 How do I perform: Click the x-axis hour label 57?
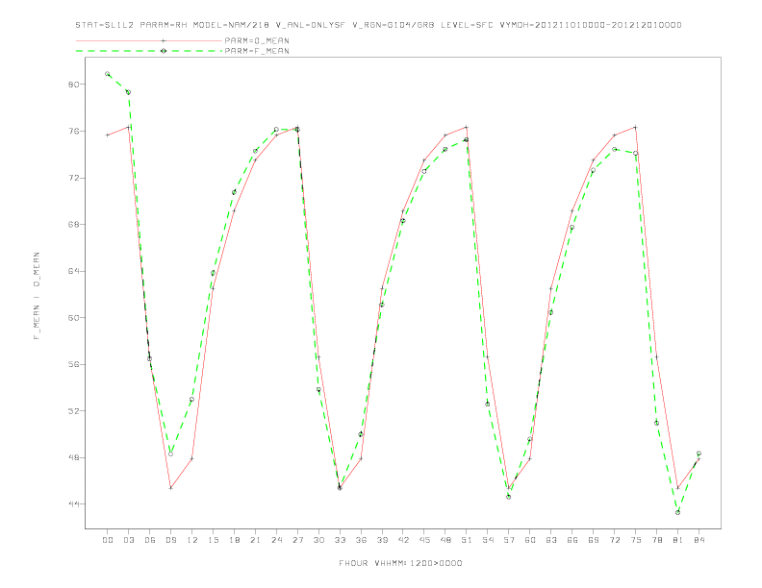tap(509, 540)
